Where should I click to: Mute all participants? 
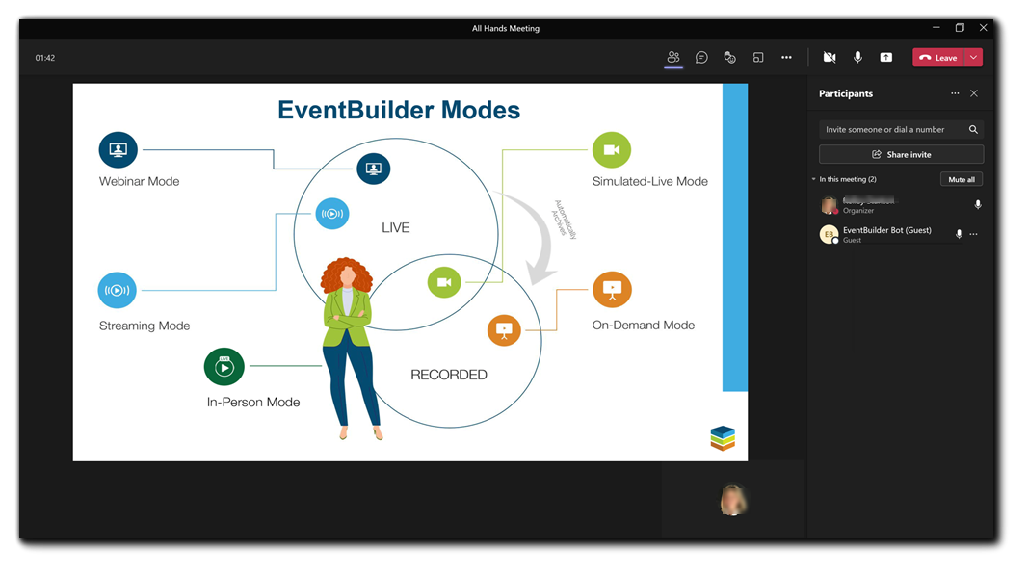click(x=962, y=179)
